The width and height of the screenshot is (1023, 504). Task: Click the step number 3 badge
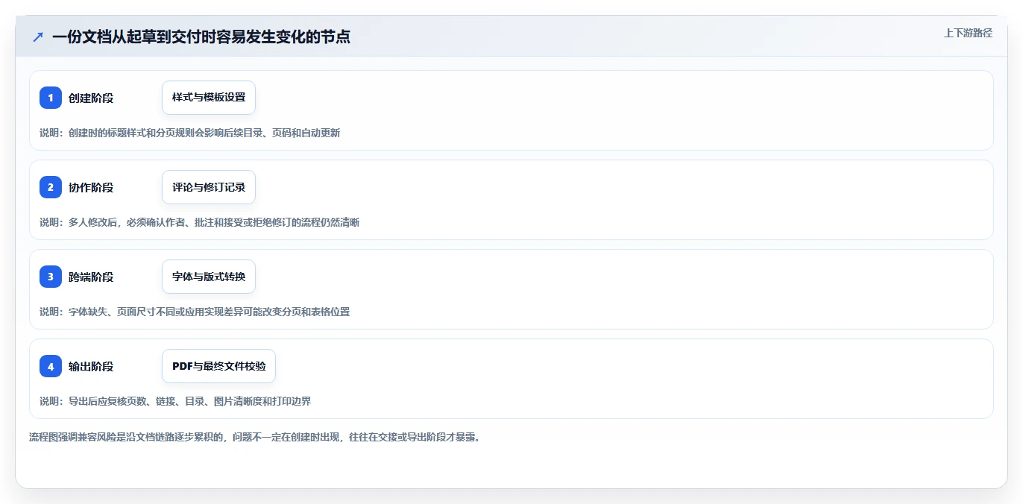pos(51,277)
